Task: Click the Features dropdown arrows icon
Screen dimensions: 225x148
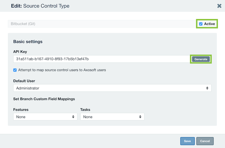Action: (73, 117)
